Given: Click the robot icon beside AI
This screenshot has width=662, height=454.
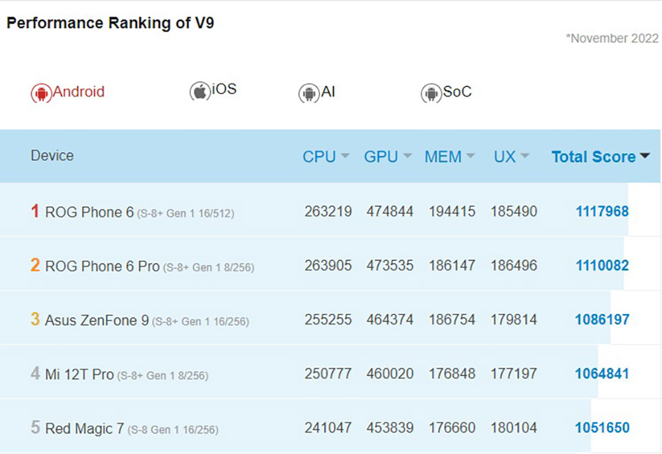Looking at the screenshot, I should click(x=309, y=93).
